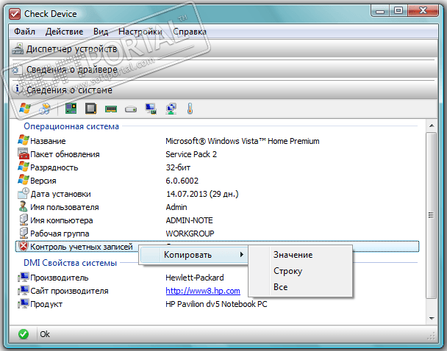Click the Check Device title bar icon

(15, 14)
